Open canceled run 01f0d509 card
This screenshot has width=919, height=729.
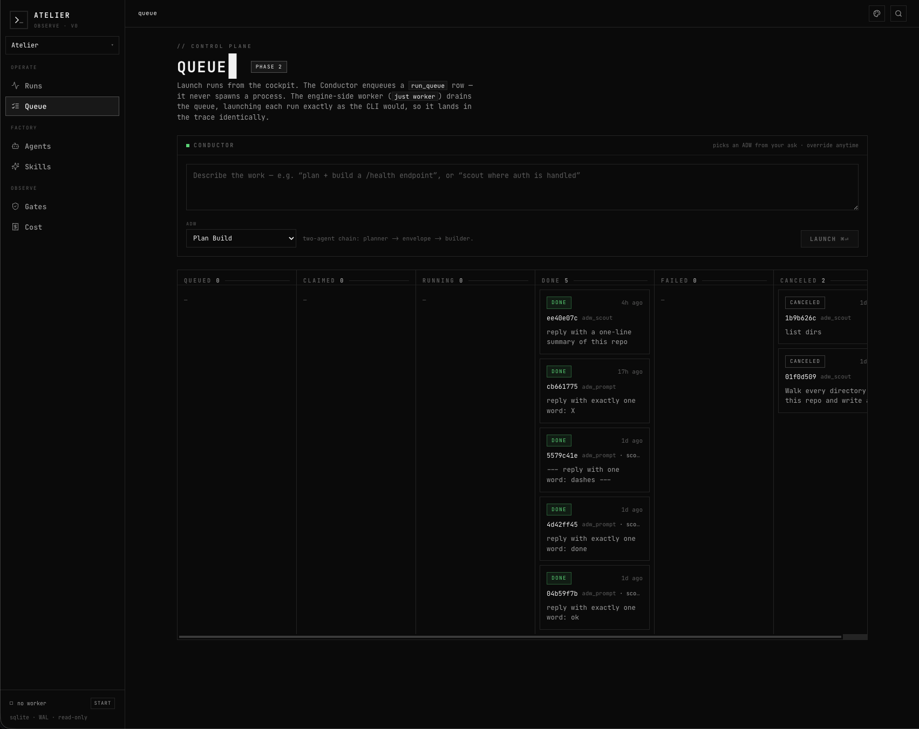coord(823,381)
